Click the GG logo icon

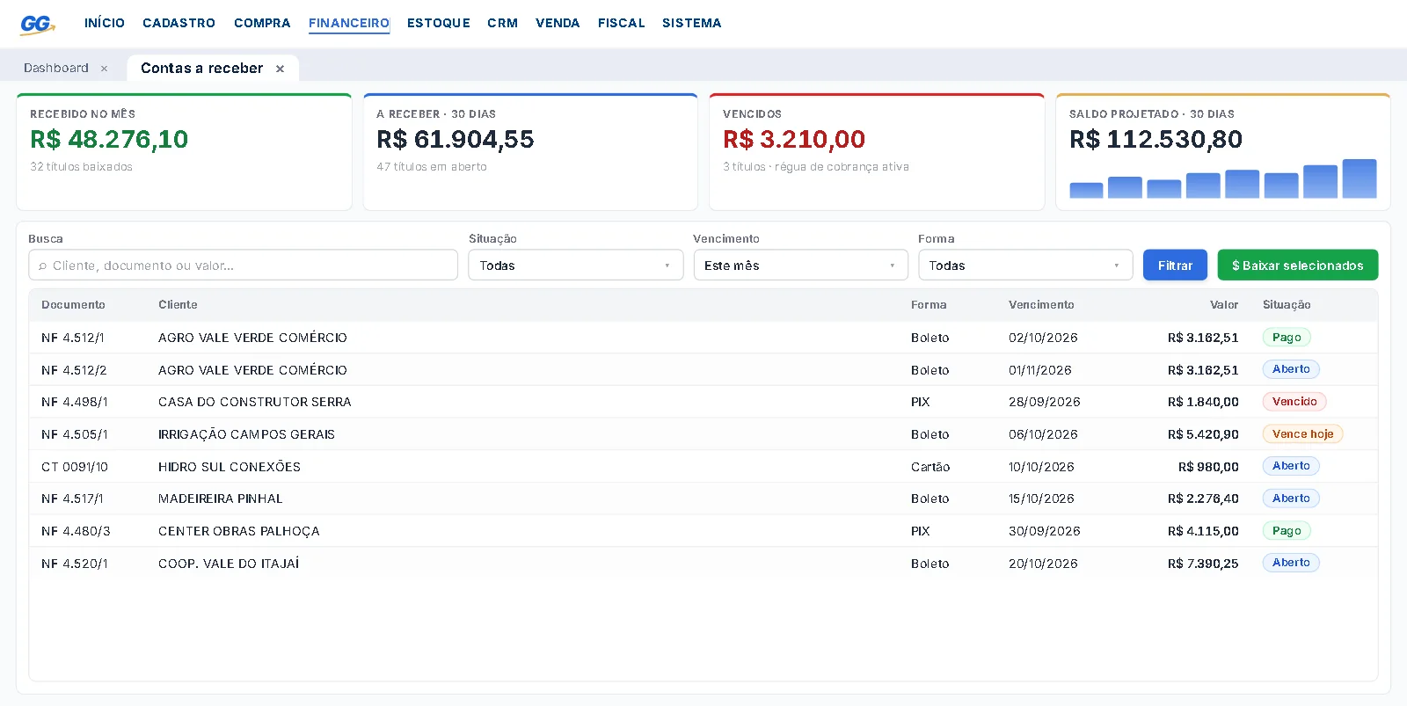point(37,24)
